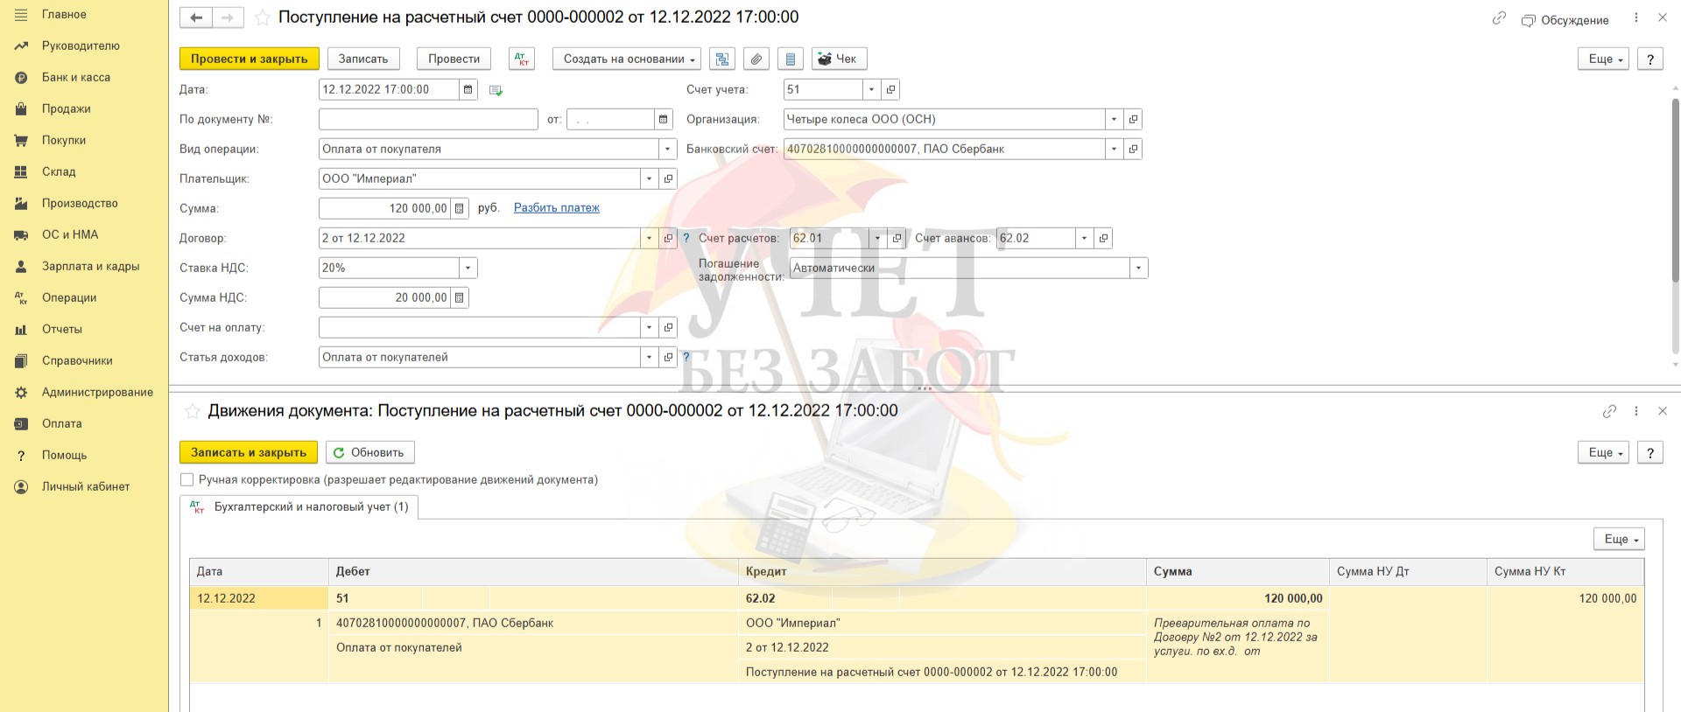This screenshot has height=712, width=1681.
Task: Expand the Вид операции dropdown
Action: (x=668, y=149)
